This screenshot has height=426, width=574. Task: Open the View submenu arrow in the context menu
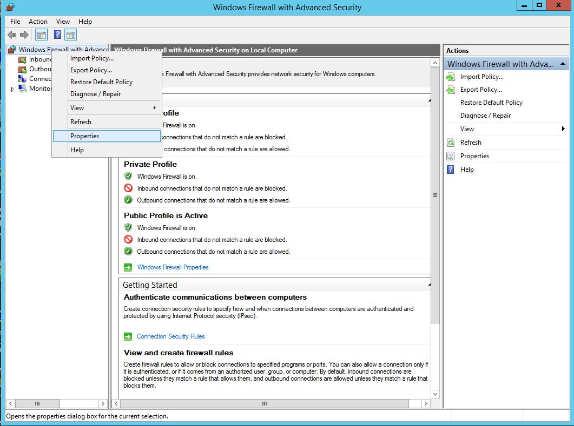[155, 108]
